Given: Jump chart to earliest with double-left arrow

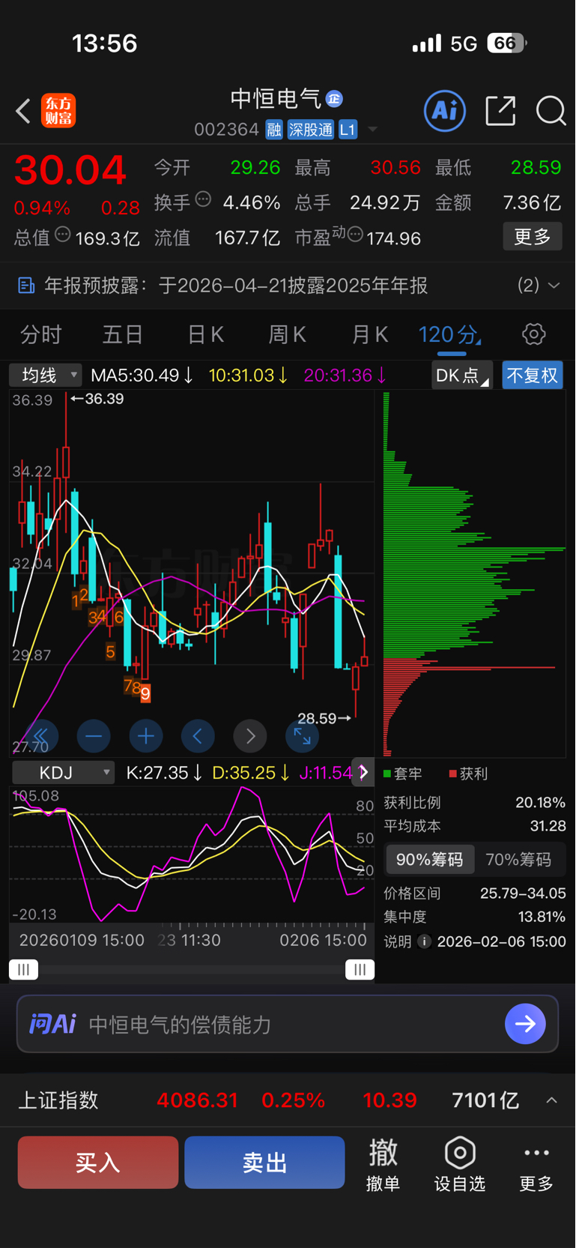Looking at the screenshot, I should [x=40, y=736].
